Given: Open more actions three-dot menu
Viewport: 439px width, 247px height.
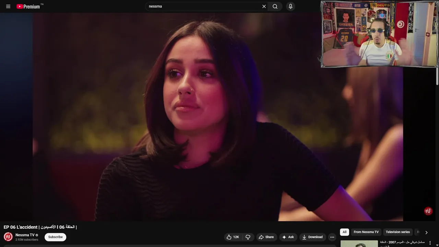Looking at the screenshot, I should (332, 237).
